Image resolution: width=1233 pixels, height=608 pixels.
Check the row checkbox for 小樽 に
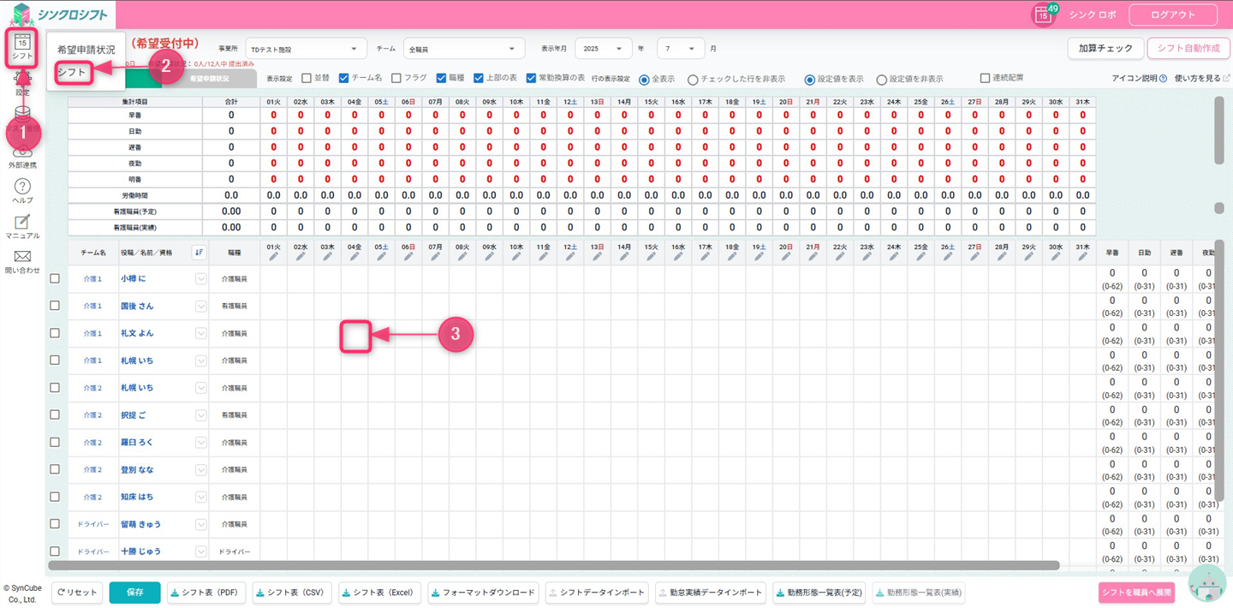(55, 278)
